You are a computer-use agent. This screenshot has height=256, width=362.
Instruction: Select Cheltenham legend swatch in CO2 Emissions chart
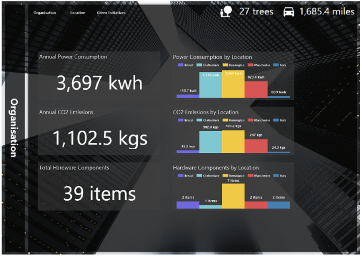199,120
